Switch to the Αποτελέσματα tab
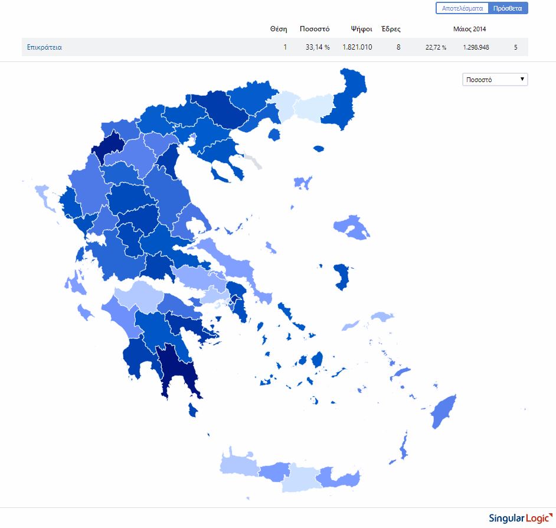The width and height of the screenshot is (556, 528). [x=462, y=8]
